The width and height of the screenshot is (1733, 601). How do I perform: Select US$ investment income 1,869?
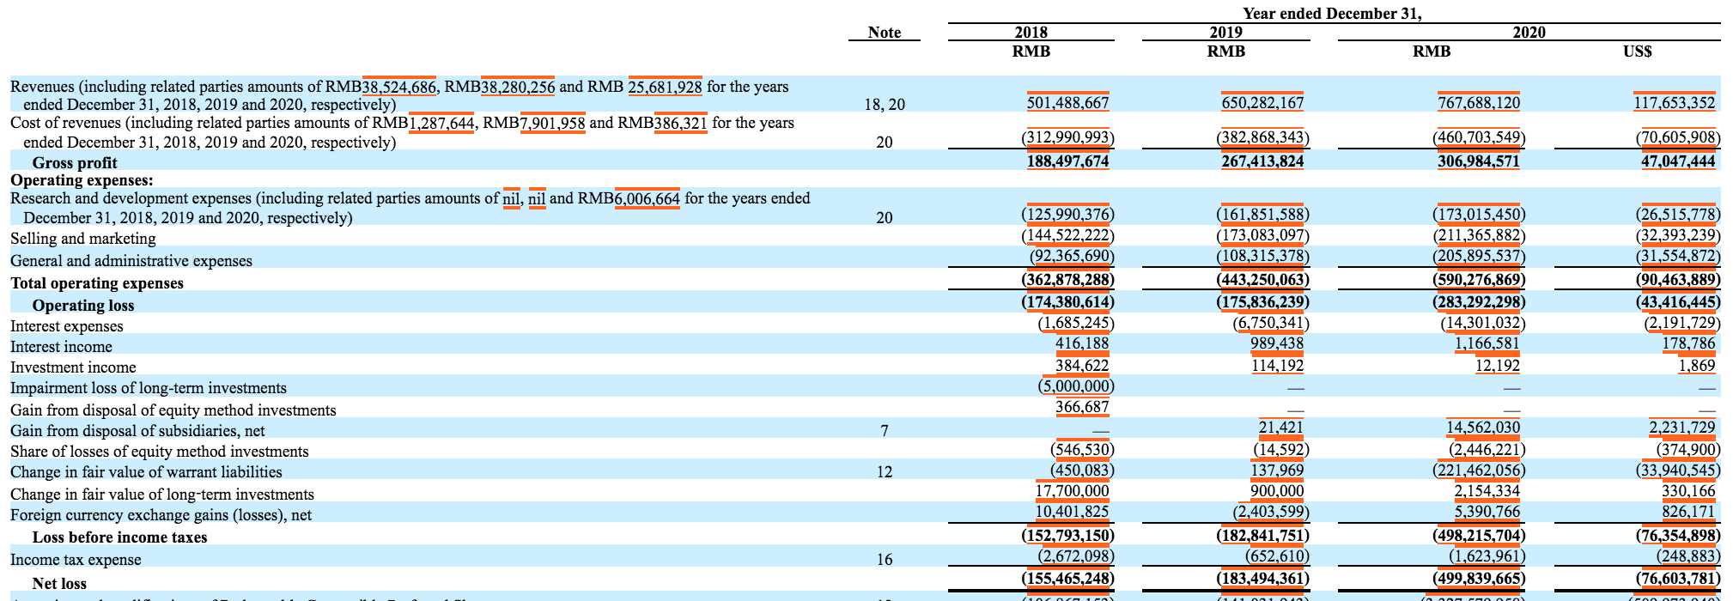[1698, 366]
